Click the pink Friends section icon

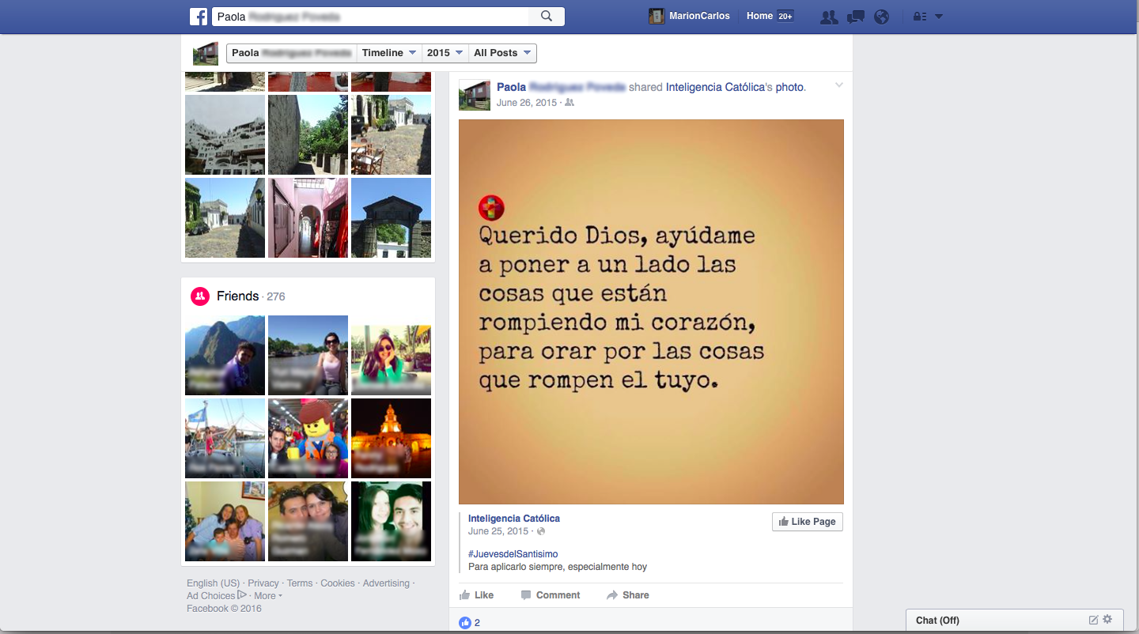[x=200, y=296]
